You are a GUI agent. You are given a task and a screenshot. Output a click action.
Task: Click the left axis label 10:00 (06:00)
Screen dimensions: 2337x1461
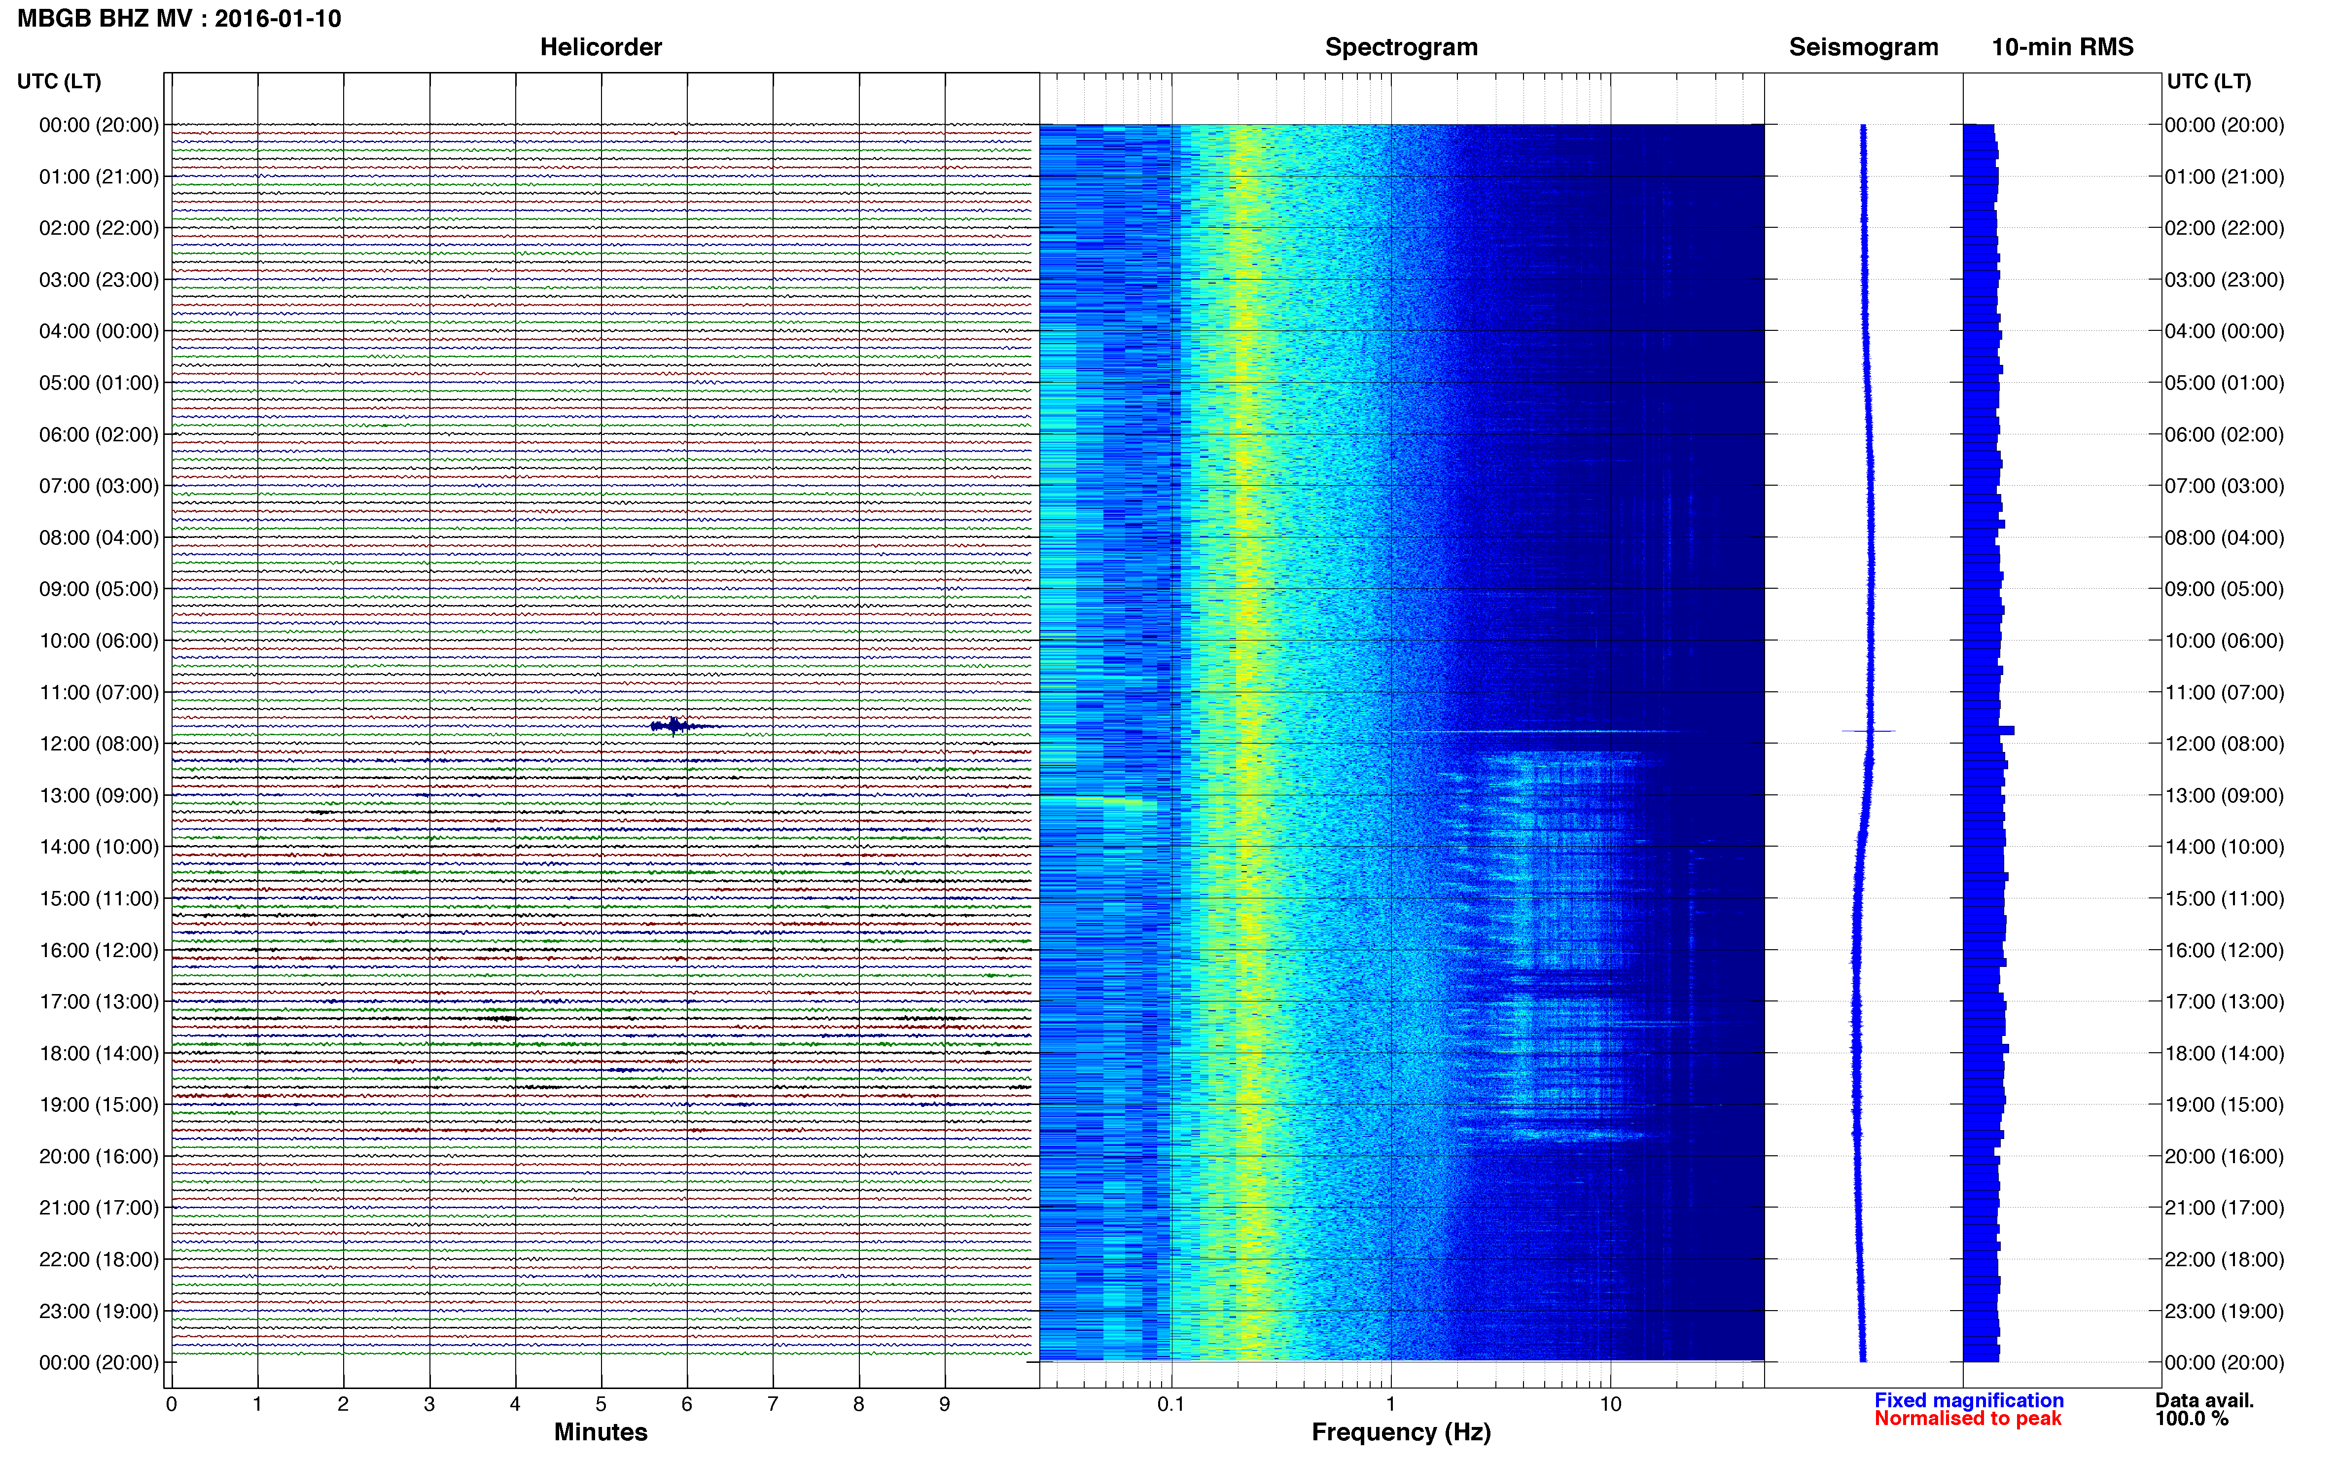(99, 641)
